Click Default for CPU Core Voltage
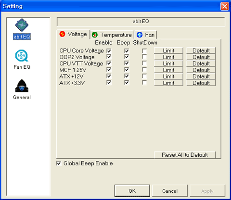 [x=201, y=50]
